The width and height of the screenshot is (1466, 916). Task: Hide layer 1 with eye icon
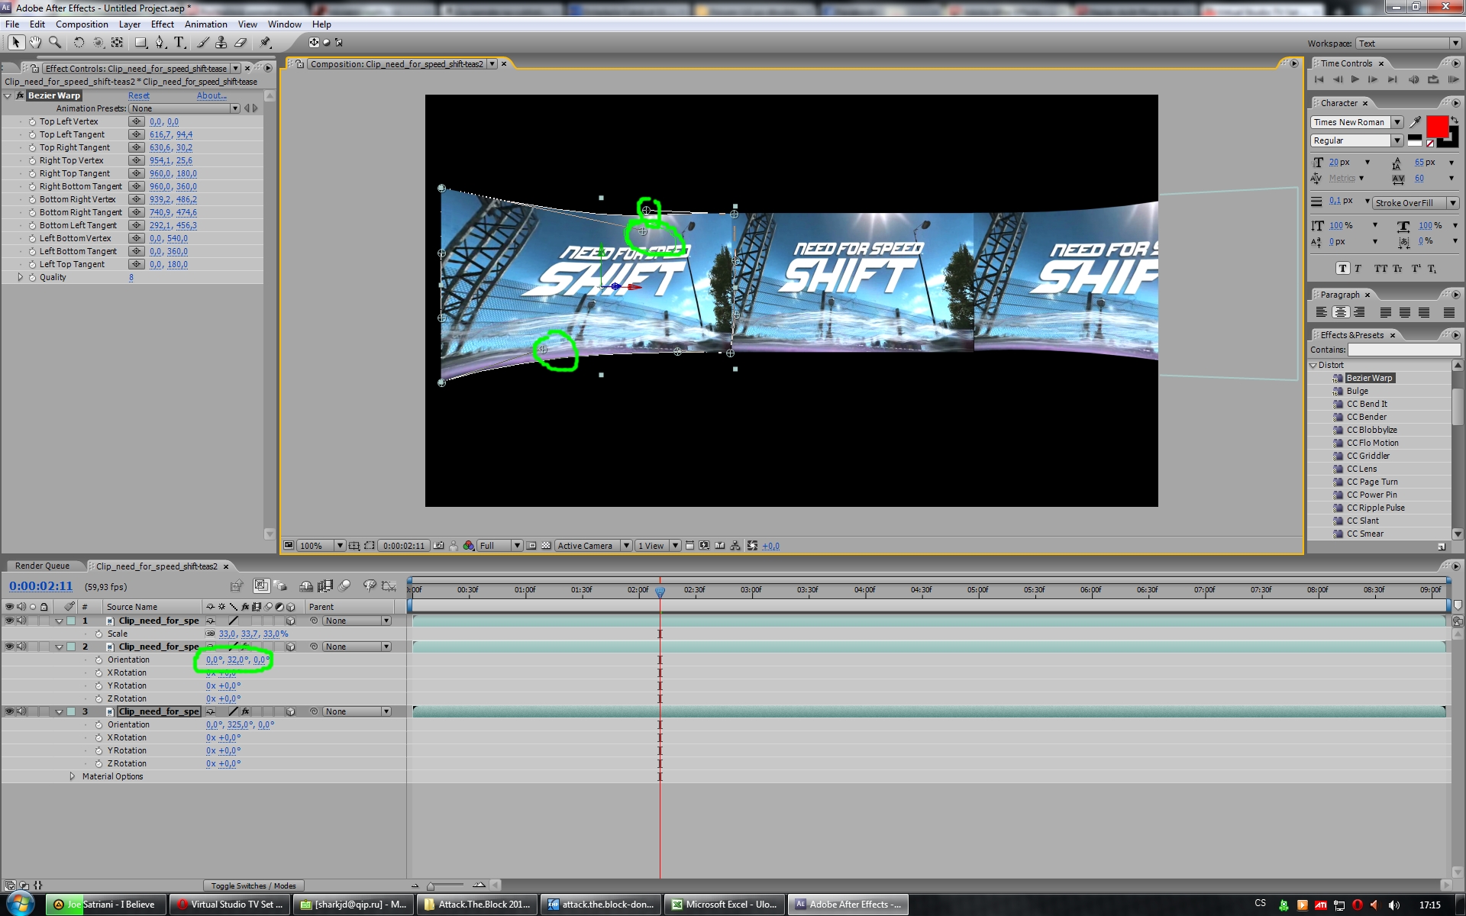click(9, 621)
